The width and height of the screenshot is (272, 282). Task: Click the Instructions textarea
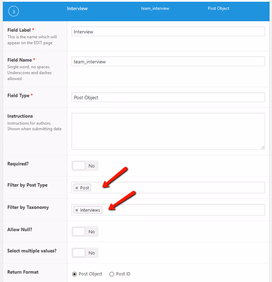tap(168, 131)
